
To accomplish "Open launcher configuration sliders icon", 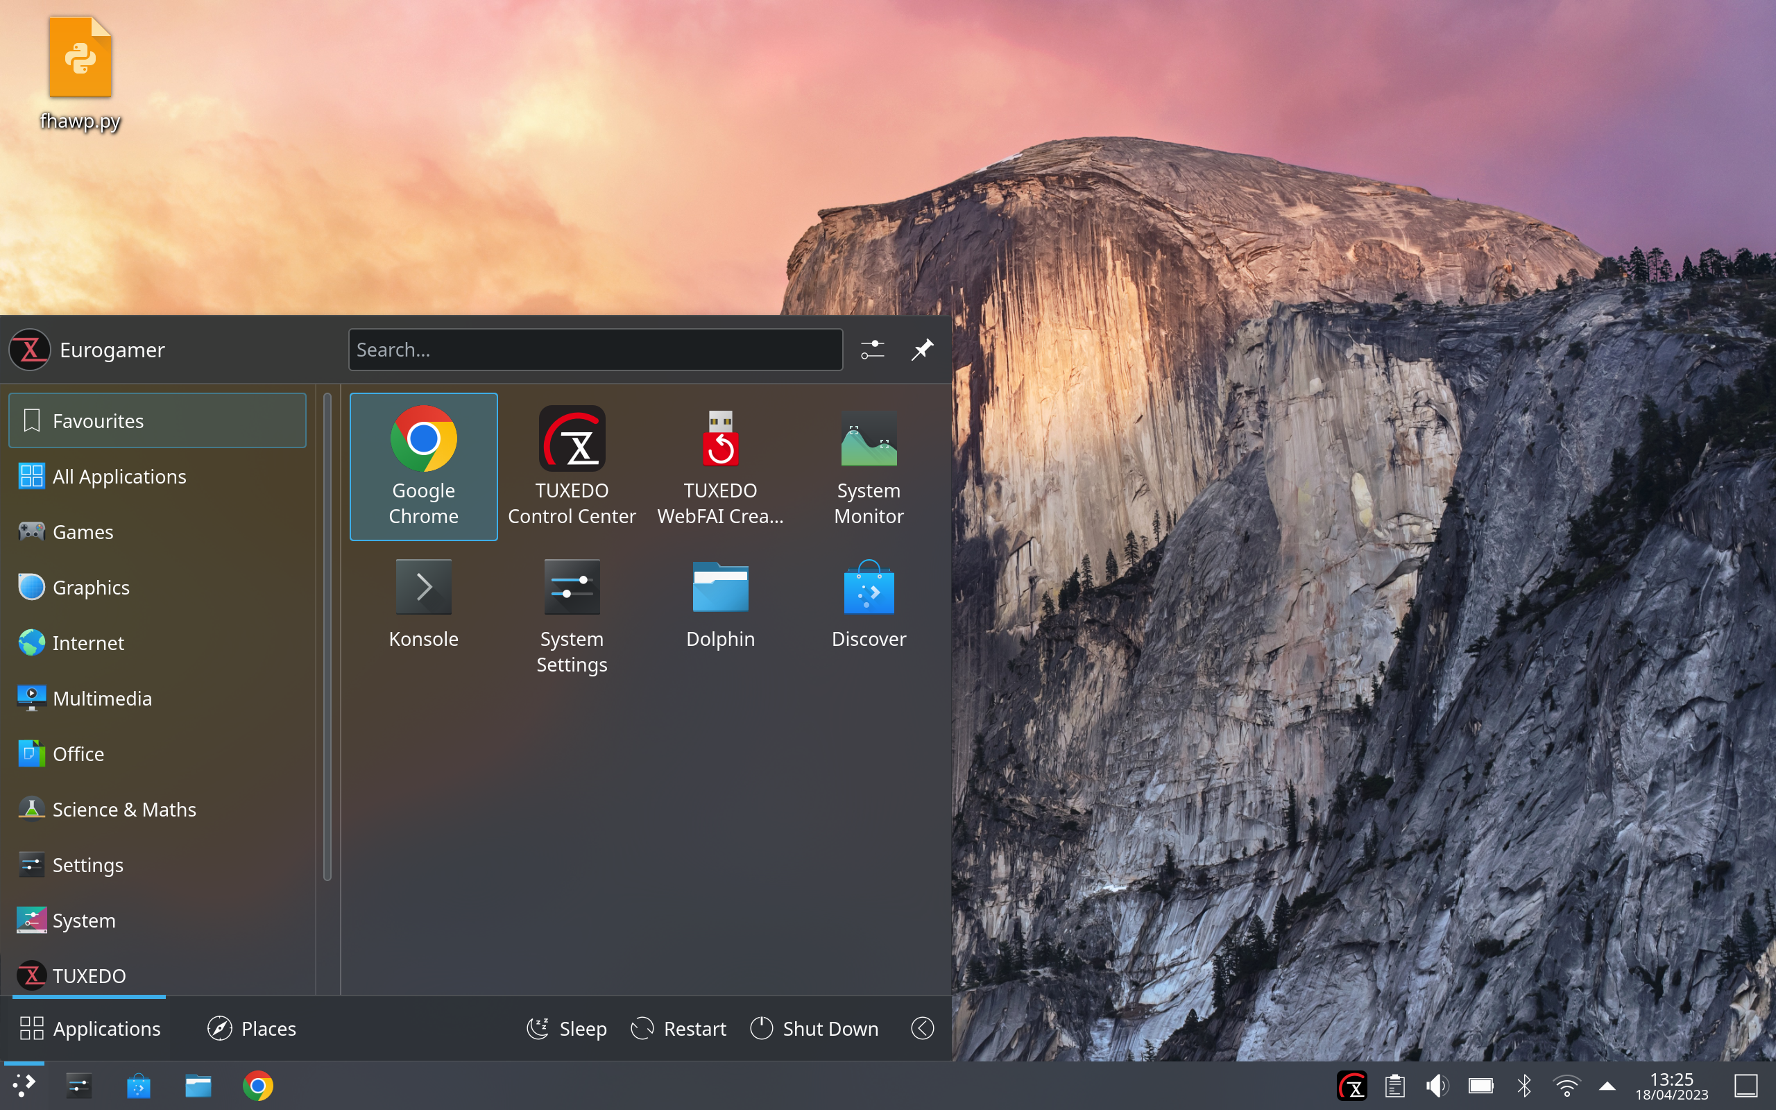I will (x=873, y=350).
